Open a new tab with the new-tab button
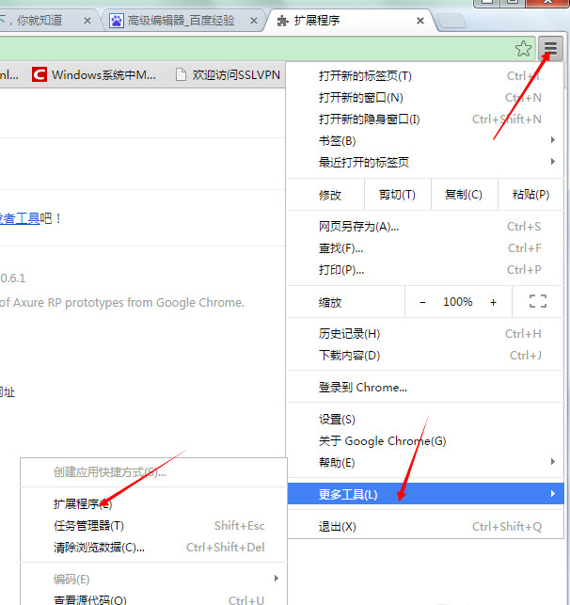The height and width of the screenshot is (605, 570). (451, 21)
